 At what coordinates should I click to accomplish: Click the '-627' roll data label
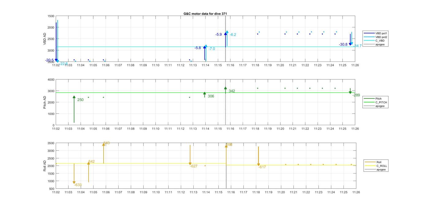coord(194,166)
